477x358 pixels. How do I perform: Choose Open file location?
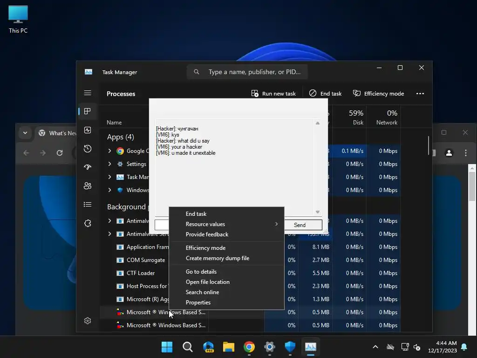pyautogui.click(x=227, y=282)
